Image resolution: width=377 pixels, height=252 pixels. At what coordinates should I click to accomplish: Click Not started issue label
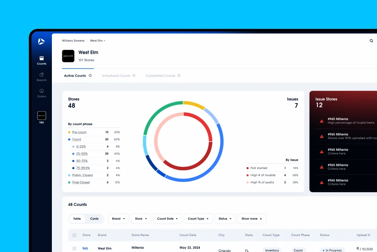(259, 168)
